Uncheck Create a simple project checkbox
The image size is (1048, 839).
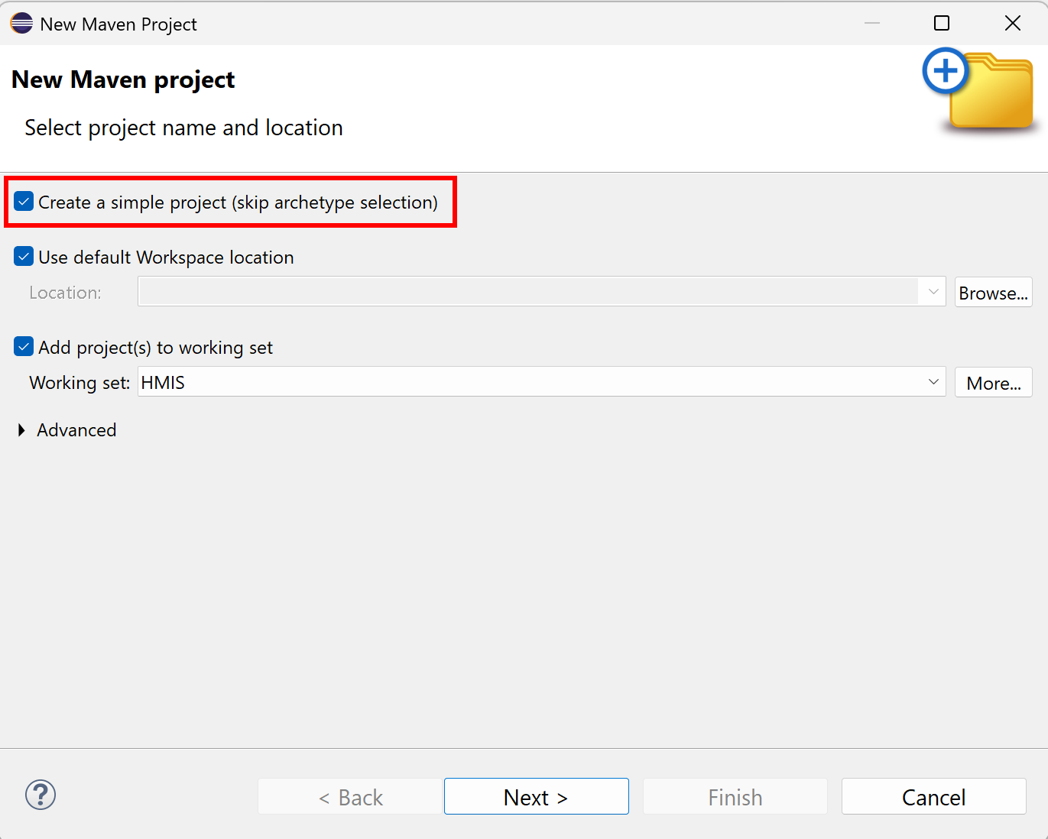pyautogui.click(x=24, y=202)
